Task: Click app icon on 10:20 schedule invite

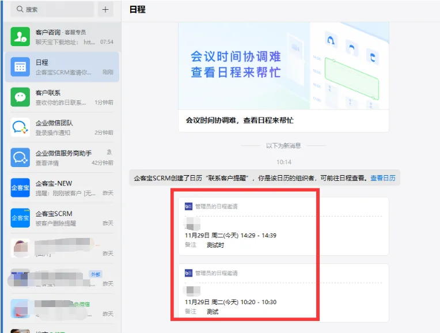Action: click(188, 273)
